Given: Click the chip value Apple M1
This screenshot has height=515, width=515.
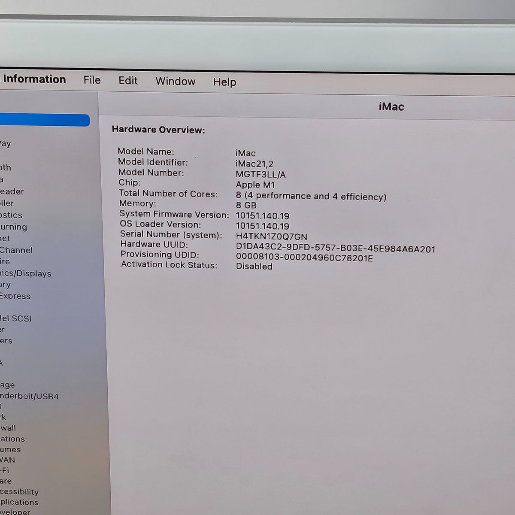Looking at the screenshot, I should coord(255,185).
